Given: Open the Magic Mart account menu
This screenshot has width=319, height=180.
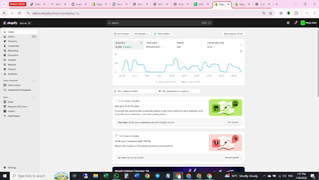Looking at the screenshot, I should click(x=308, y=23).
